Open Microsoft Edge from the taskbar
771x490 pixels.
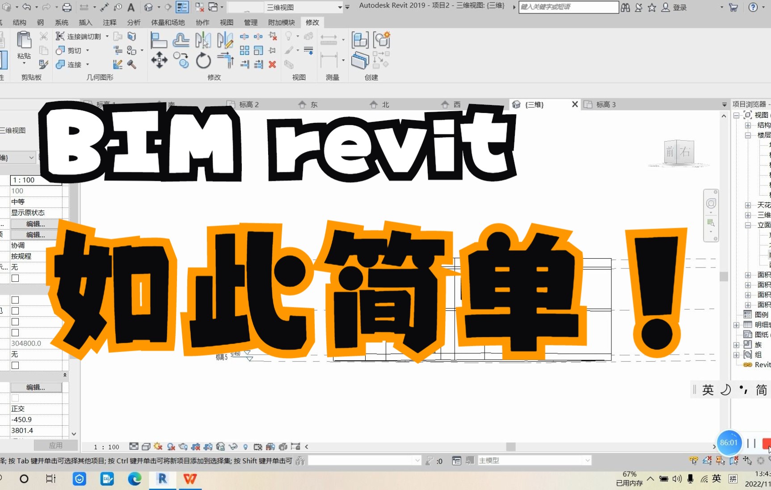135,479
